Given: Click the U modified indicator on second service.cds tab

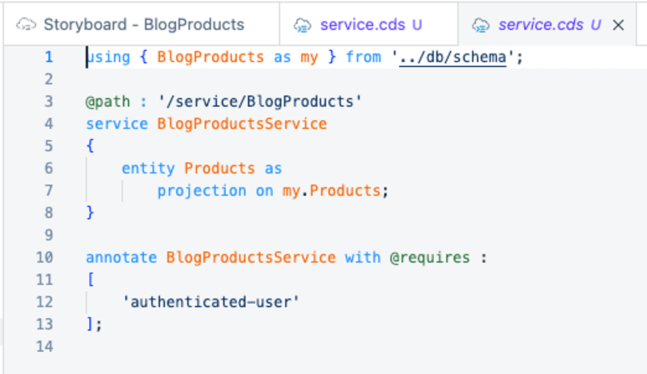Looking at the screenshot, I should [417, 25].
